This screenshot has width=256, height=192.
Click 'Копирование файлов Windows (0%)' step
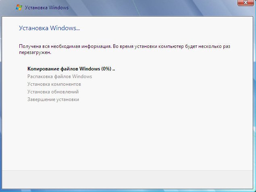71,69
